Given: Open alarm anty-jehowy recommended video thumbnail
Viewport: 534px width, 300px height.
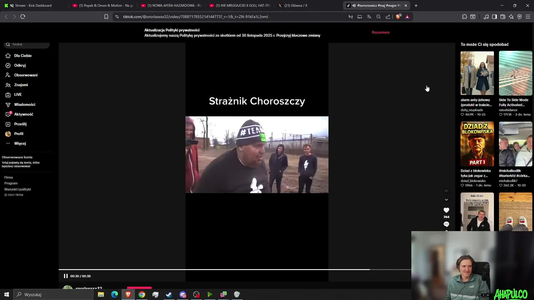Looking at the screenshot, I should 477,73.
